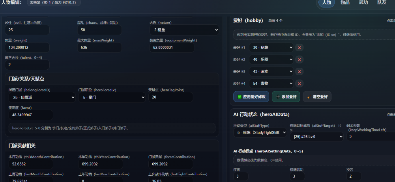
Task: Remove hobby #3 with its red X
Action: (299, 72)
